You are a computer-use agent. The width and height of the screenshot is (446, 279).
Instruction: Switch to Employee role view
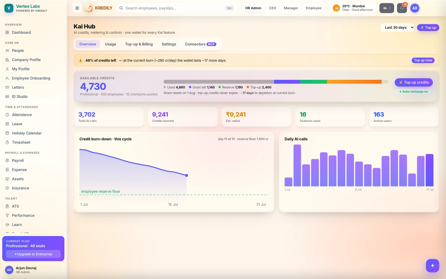point(314,8)
